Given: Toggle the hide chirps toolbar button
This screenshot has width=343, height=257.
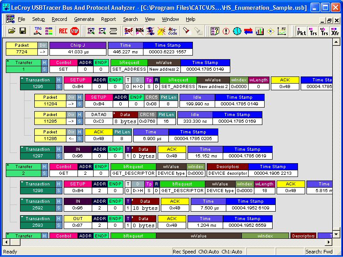Looking at the screenshot, I should (x=161, y=31).
